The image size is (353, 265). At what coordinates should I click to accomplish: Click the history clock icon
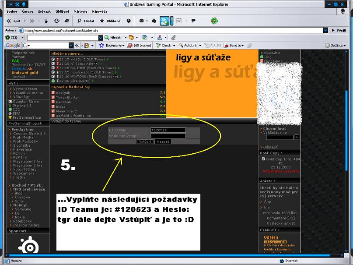(x=129, y=21)
